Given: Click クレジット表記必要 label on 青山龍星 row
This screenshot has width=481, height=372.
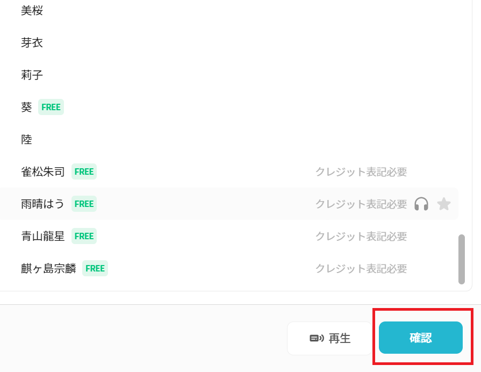Looking at the screenshot, I should coord(361,236).
